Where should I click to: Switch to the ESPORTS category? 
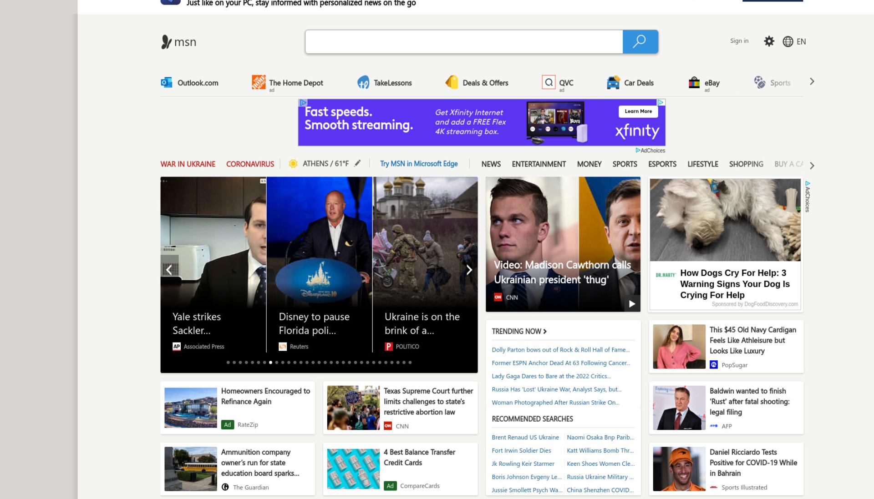coord(662,164)
